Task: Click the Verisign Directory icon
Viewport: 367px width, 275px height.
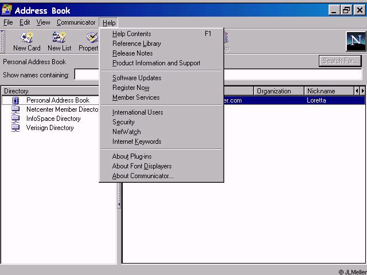Action: [15, 128]
